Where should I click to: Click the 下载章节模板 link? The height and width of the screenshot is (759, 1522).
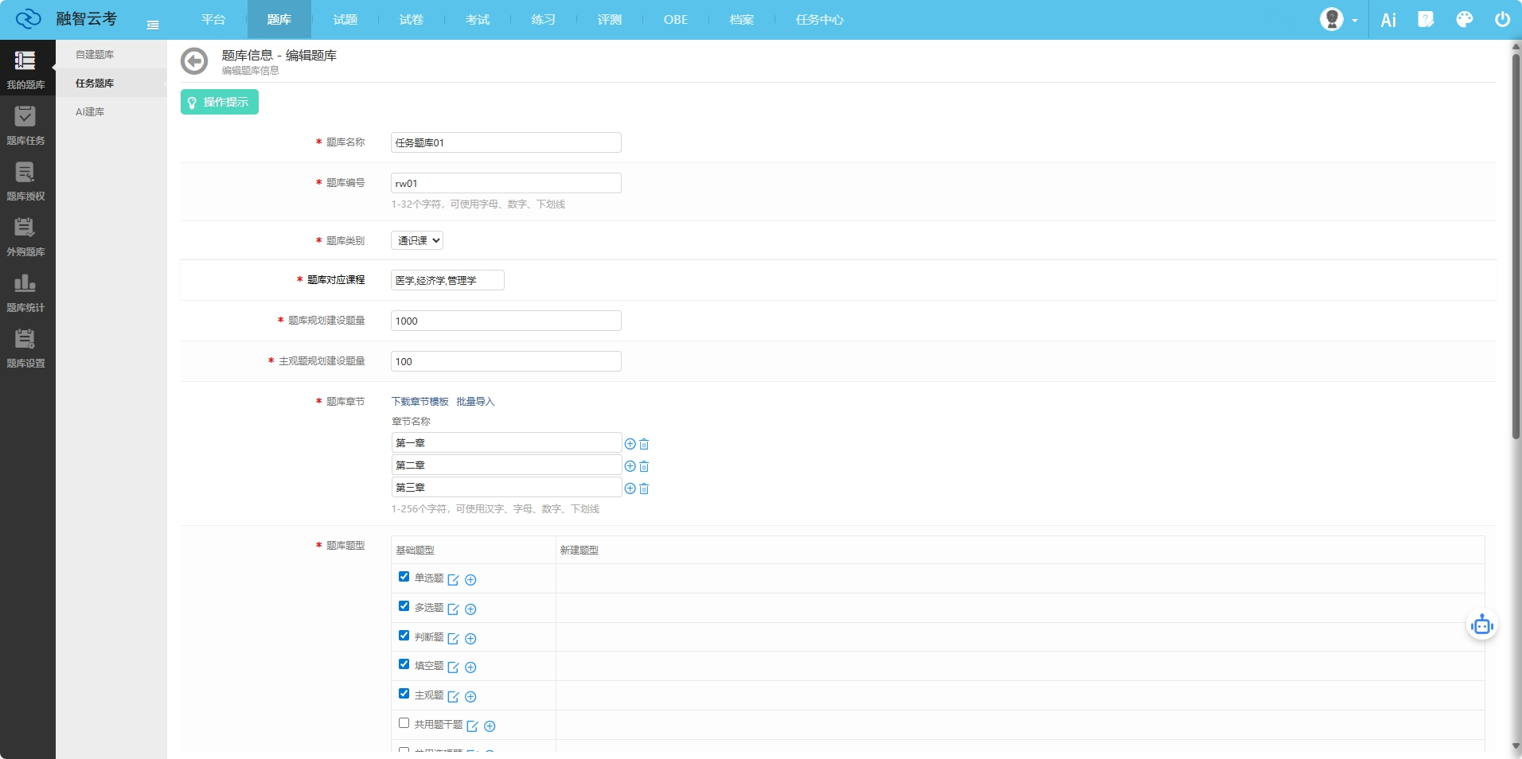coord(420,402)
